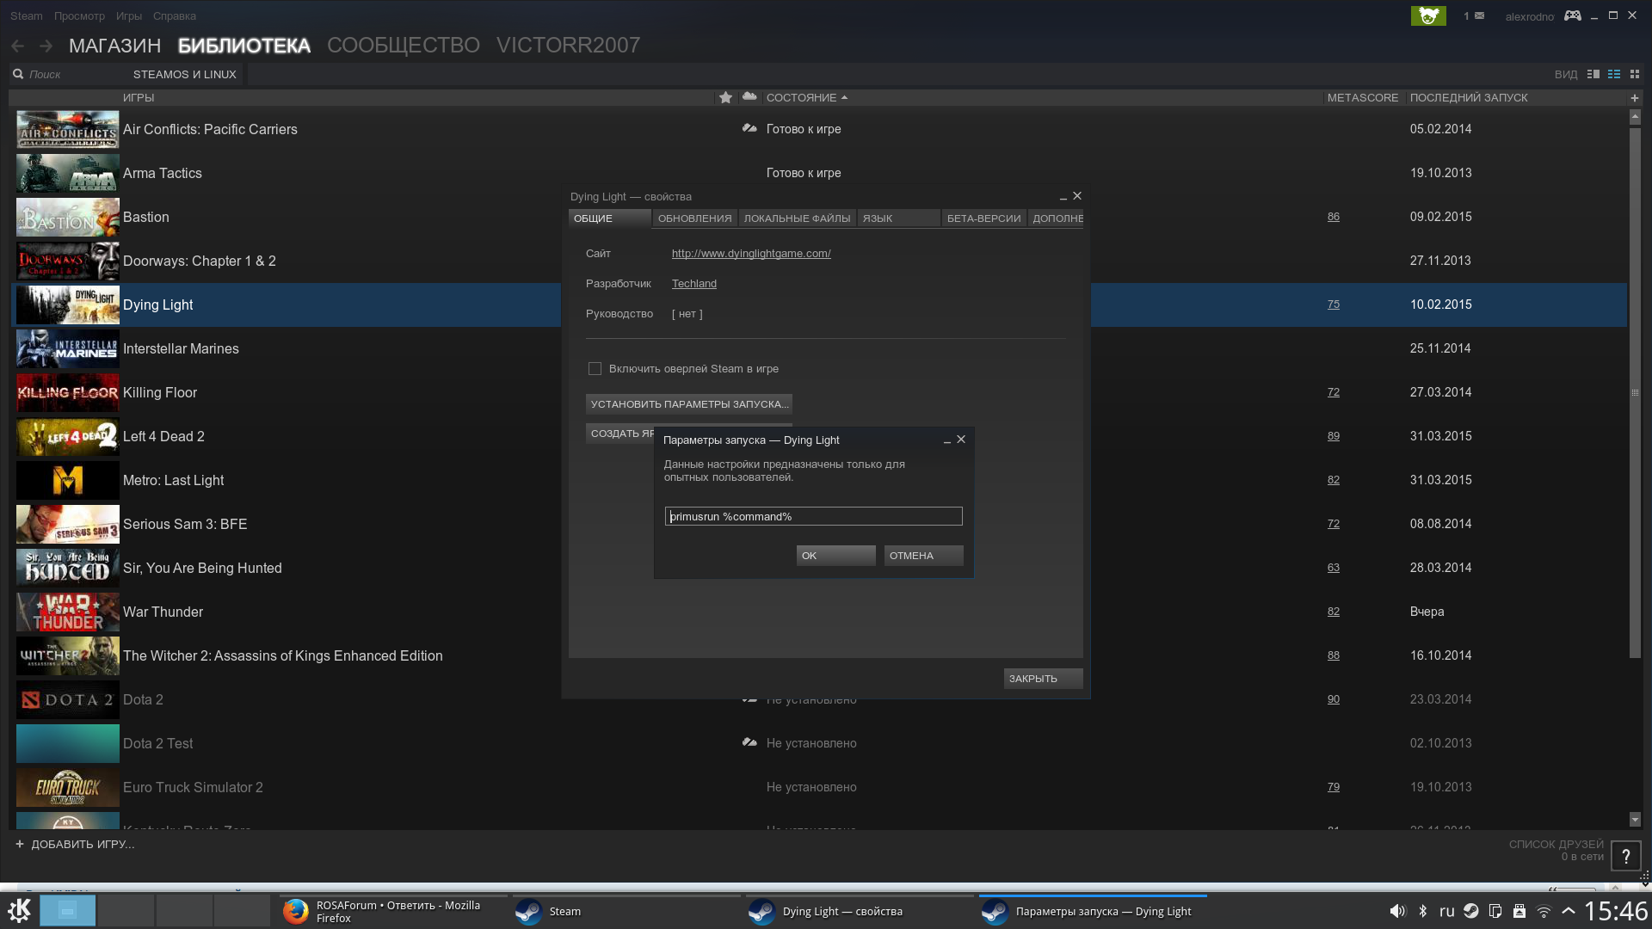Click the green friend avatar icon
The width and height of the screenshot is (1652, 929).
point(1428,15)
